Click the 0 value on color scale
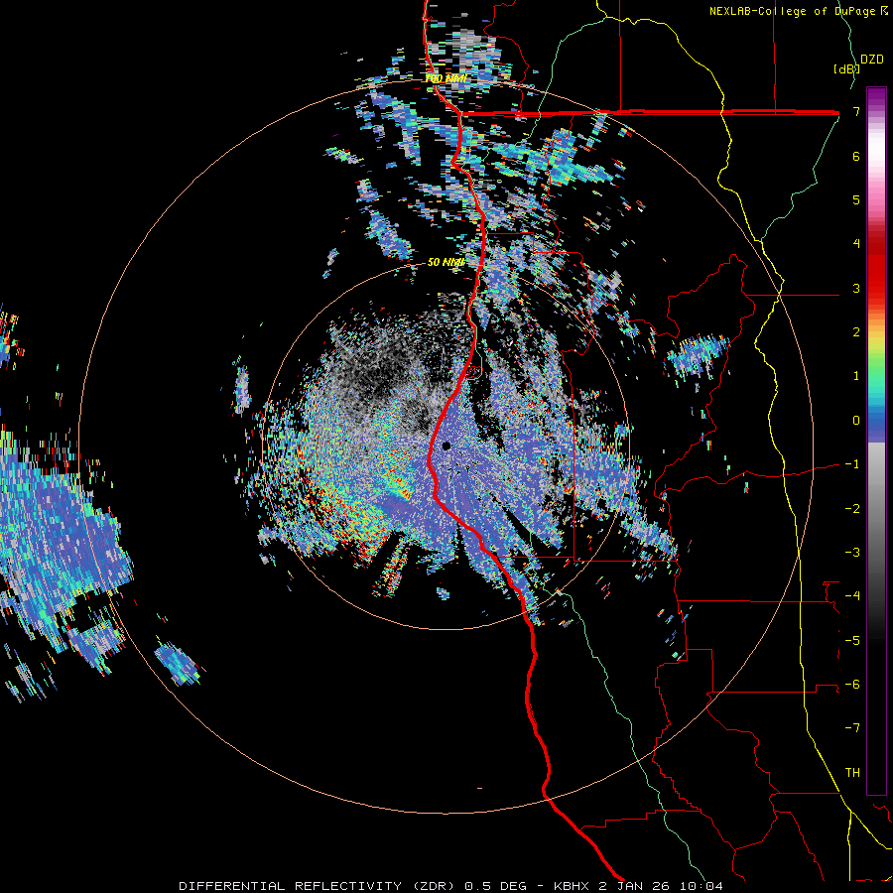Viewport: 893px width, 893px height. [x=856, y=421]
